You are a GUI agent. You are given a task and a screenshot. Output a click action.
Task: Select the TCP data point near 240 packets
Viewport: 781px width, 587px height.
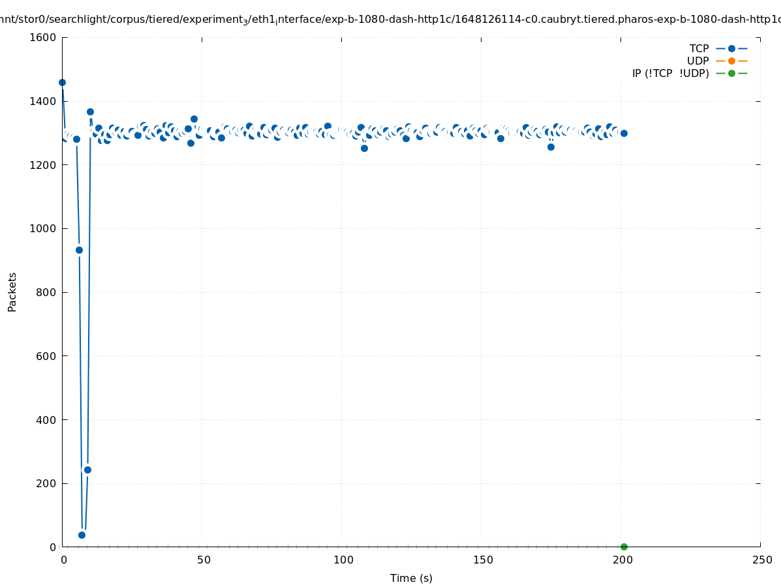tap(87, 470)
